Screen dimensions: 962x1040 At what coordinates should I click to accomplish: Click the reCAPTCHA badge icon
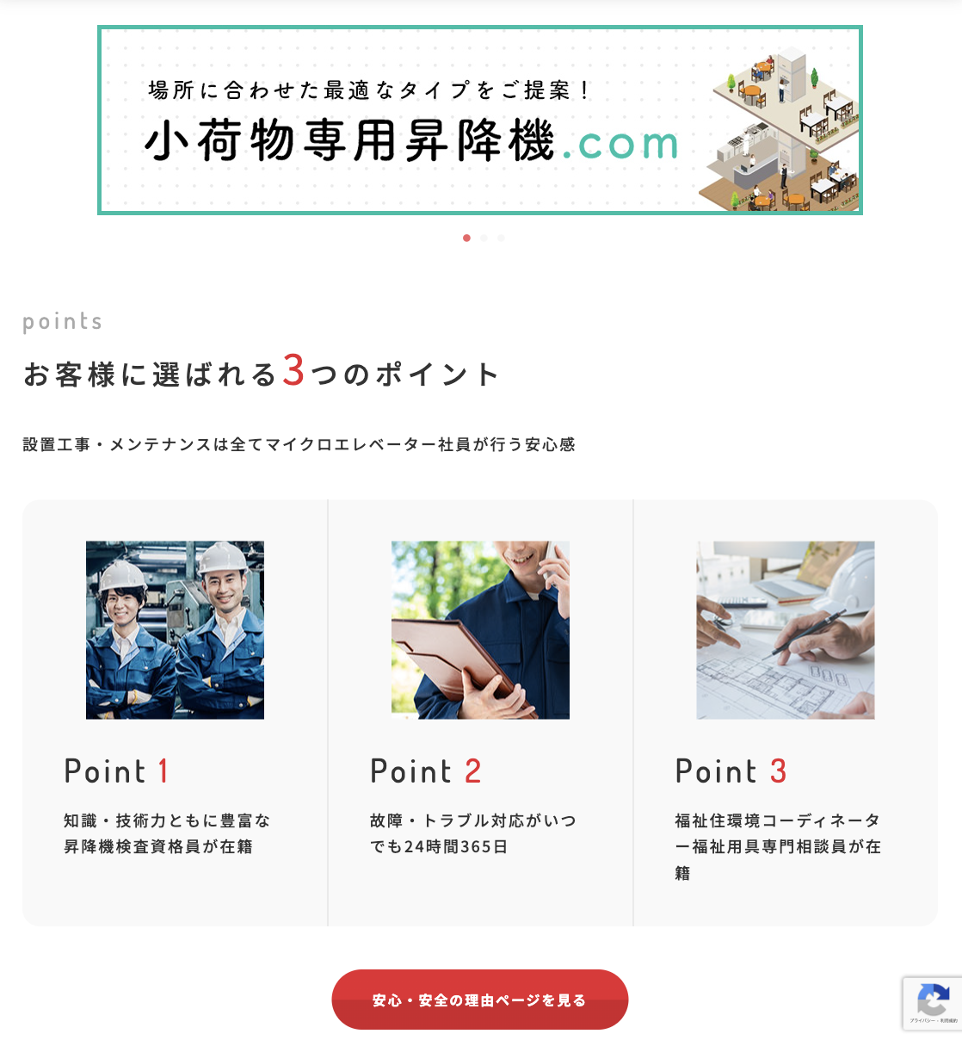(933, 1000)
